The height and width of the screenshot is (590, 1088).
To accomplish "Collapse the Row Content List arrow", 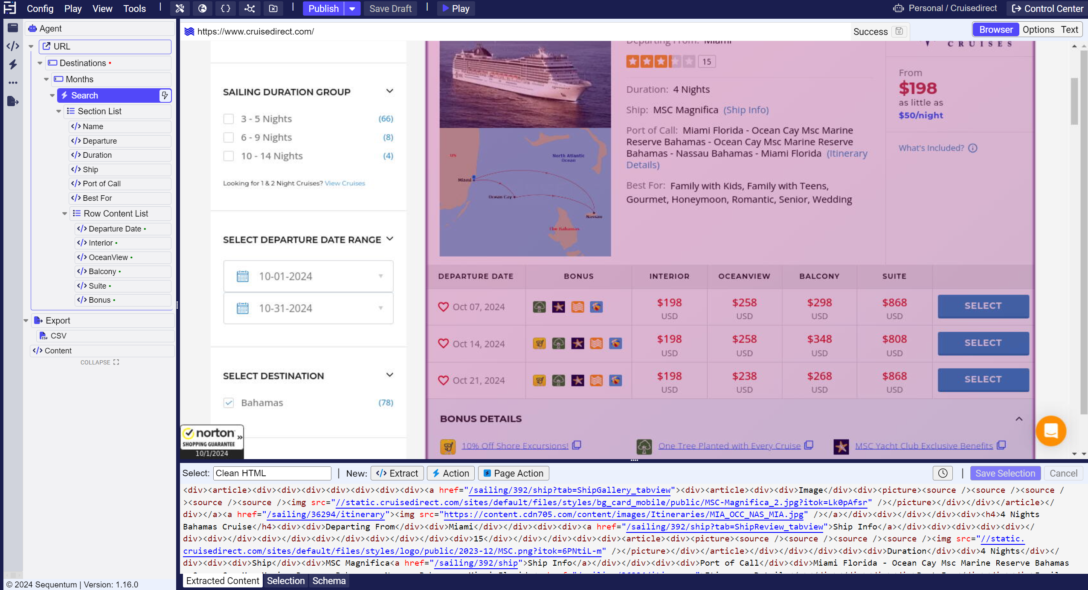I will [x=65, y=214].
